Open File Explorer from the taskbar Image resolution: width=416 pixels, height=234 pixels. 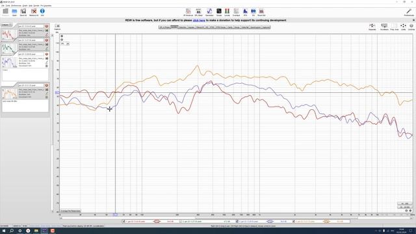point(36,231)
